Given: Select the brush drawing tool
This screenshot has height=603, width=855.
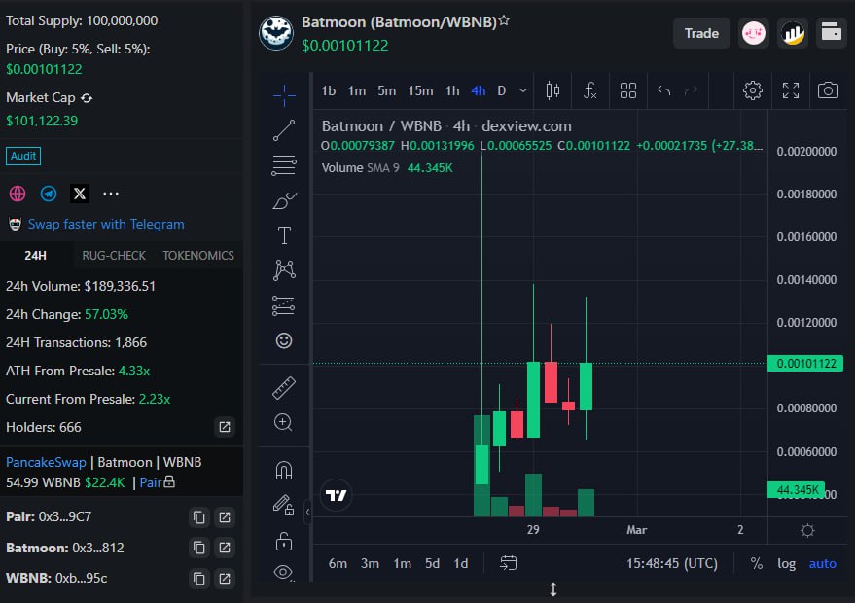Looking at the screenshot, I should 284,200.
